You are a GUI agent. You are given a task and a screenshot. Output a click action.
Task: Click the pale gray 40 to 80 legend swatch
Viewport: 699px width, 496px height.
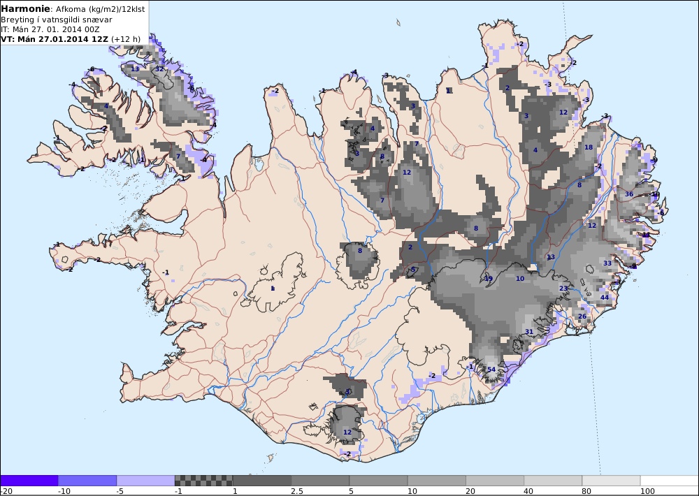(553, 481)
